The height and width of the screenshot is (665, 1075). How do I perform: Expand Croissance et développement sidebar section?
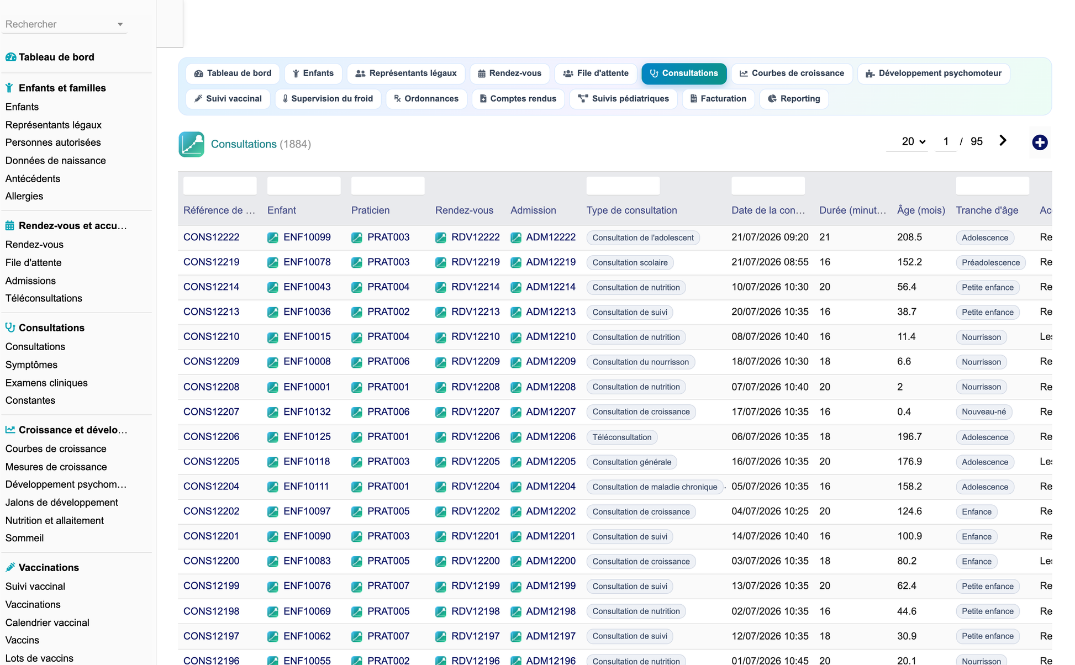point(73,430)
